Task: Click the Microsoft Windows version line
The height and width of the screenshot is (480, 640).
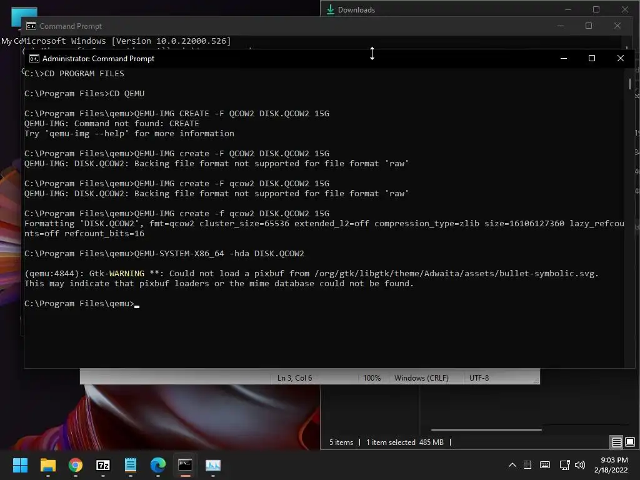Action: click(x=126, y=41)
